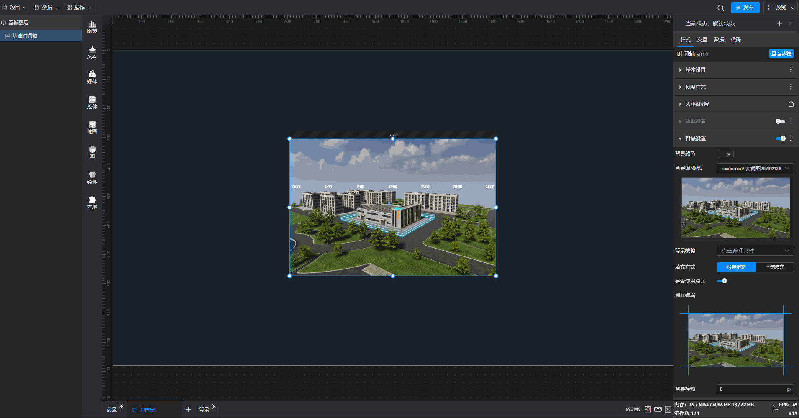Click the 查看教程 tutorial button

point(781,54)
